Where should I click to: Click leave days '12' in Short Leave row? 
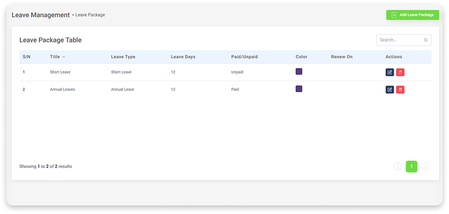click(173, 72)
